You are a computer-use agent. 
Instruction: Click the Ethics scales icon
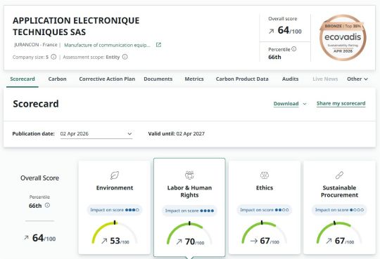click(x=265, y=175)
